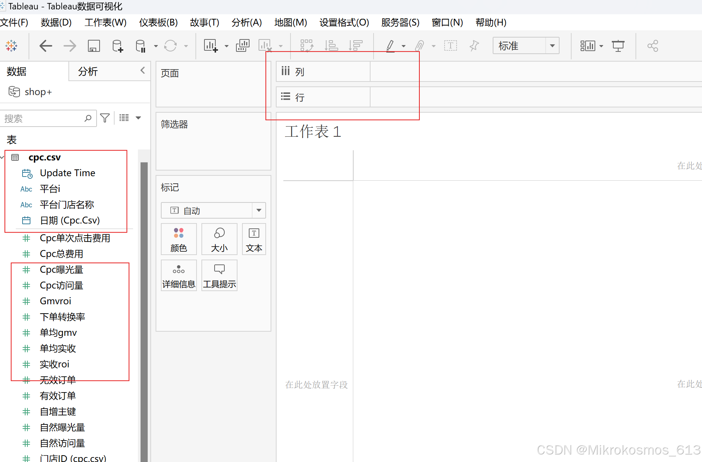702x462 pixels.
Task: Open the 文件(F) menu
Action: coord(14,23)
